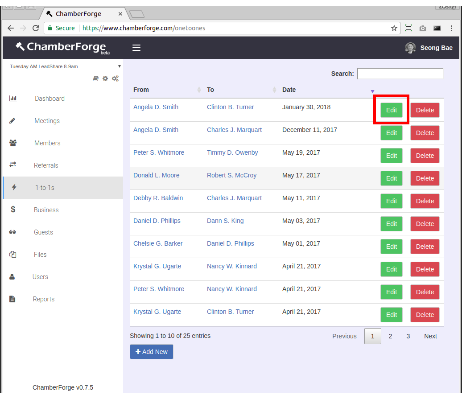
Task: Open the multiple gears configuration icon
Action: tap(115, 78)
